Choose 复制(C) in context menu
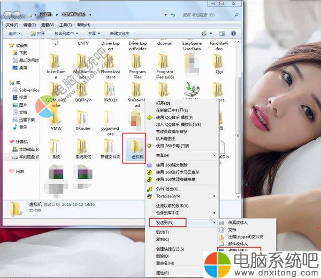 point(182,239)
